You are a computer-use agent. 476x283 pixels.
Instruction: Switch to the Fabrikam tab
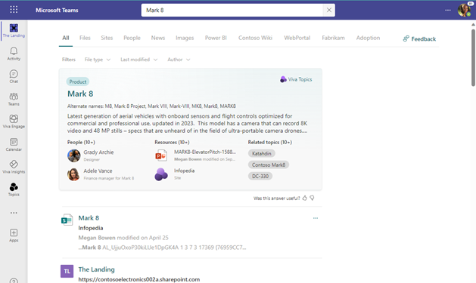[x=333, y=38]
